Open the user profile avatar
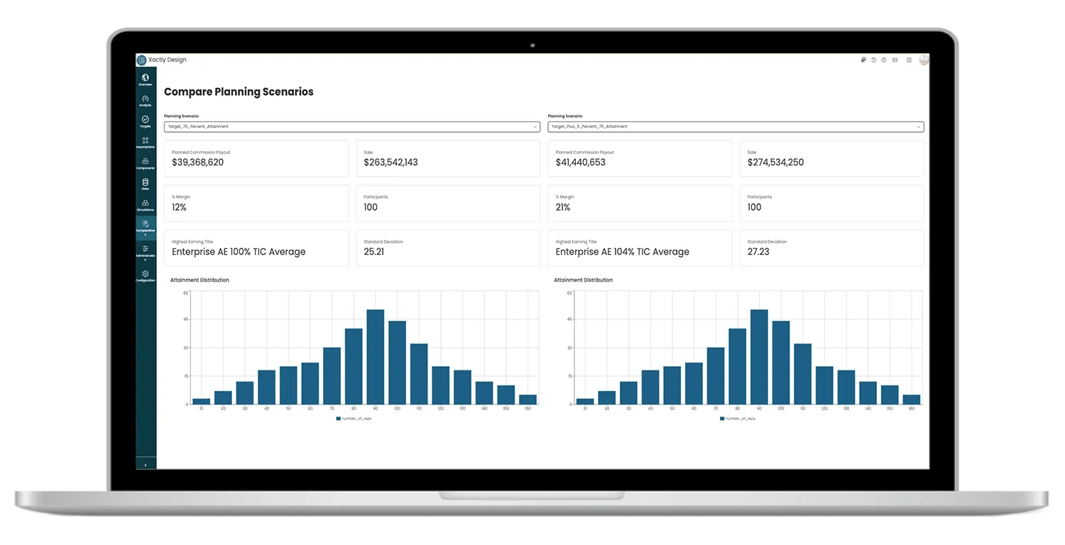Screen dimensions: 1065x545 click(924, 60)
